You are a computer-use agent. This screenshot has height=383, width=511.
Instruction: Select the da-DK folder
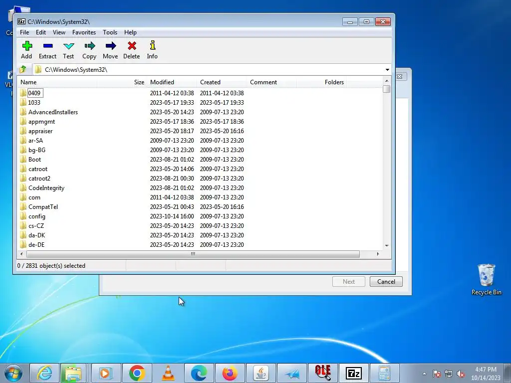tap(36, 235)
